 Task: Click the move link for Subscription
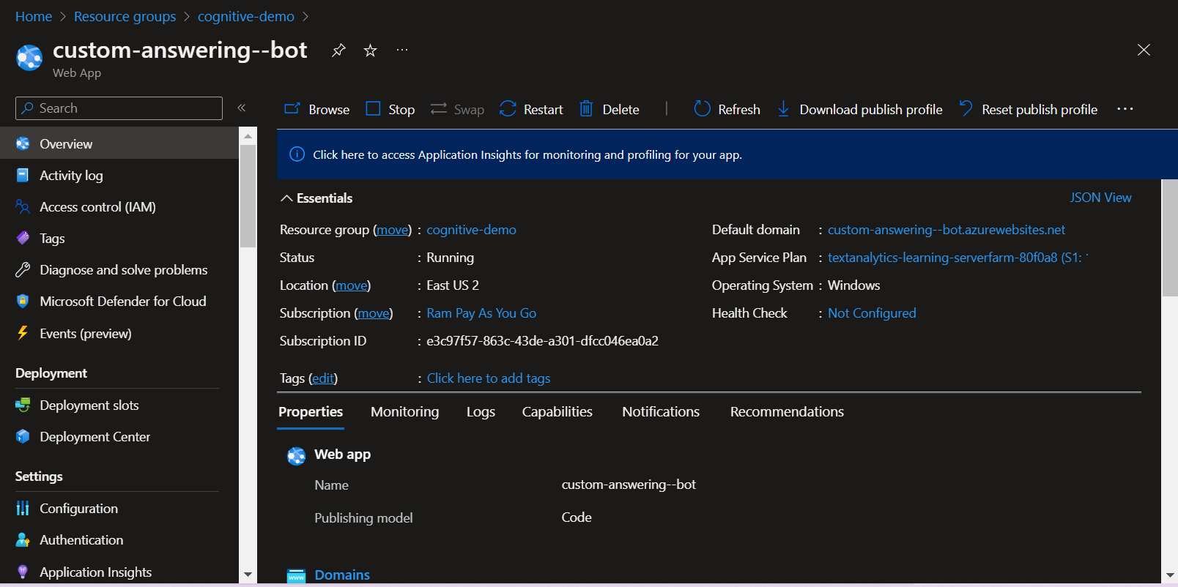coord(374,313)
